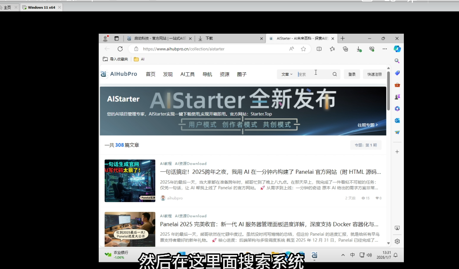This screenshot has width=459, height=269.
Task: Click the address bar URL
Action: point(184,49)
